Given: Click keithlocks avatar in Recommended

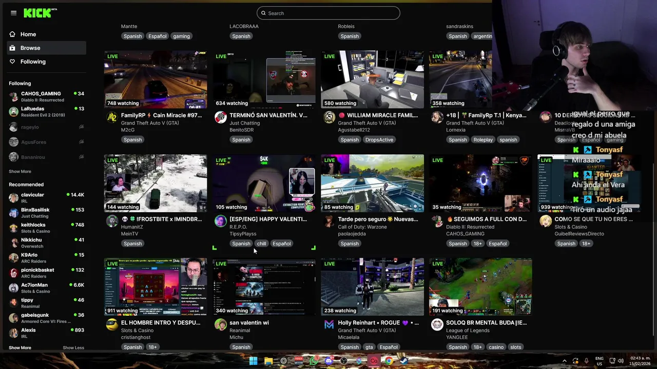Looking at the screenshot, I should pyautogui.click(x=14, y=228).
